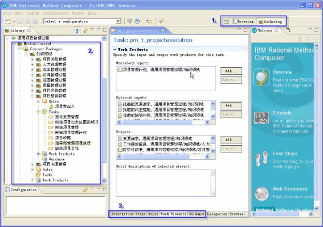This screenshot has height=227, width=323.
Task: Click the Library tree vertical scrollbar
Action: (x=104, y=109)
